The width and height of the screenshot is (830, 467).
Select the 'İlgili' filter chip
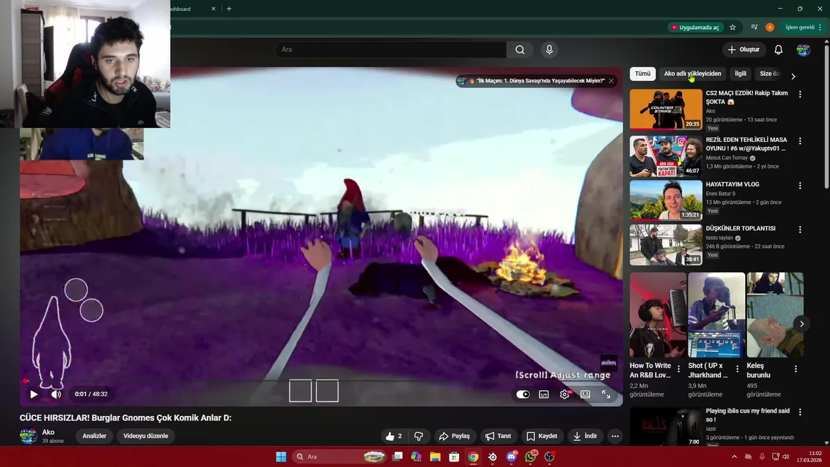741,73
